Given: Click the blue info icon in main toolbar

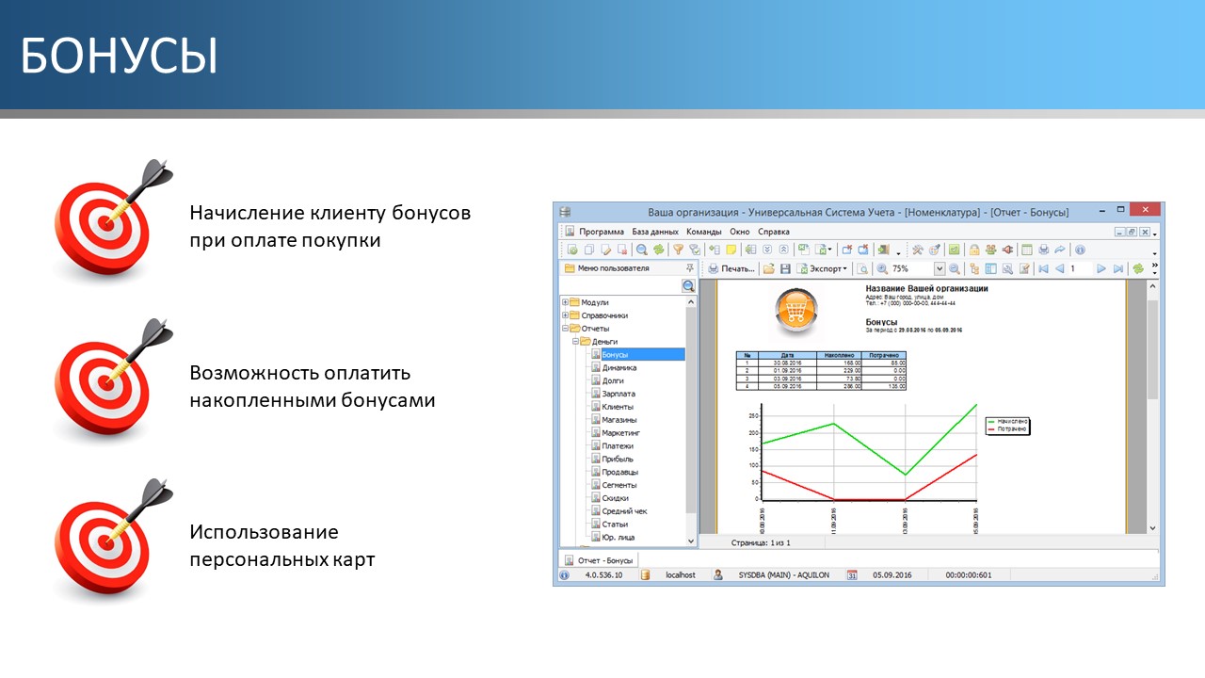Looking at the screenshot, I should pos(1080,250).
